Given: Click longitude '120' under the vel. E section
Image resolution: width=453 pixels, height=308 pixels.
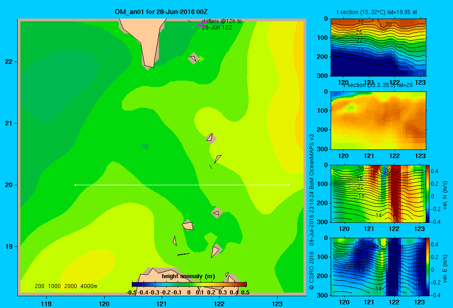Looking at the screenshot, I should pos(344,302).
